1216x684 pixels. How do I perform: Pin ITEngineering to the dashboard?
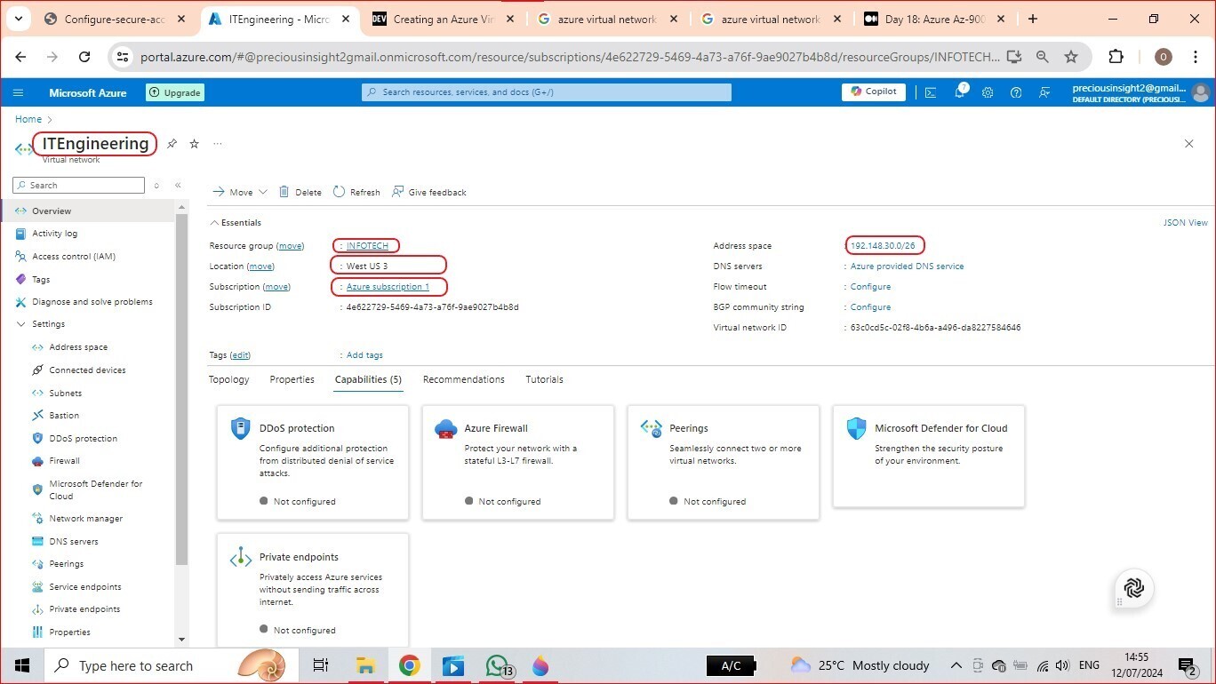[172, 144]
